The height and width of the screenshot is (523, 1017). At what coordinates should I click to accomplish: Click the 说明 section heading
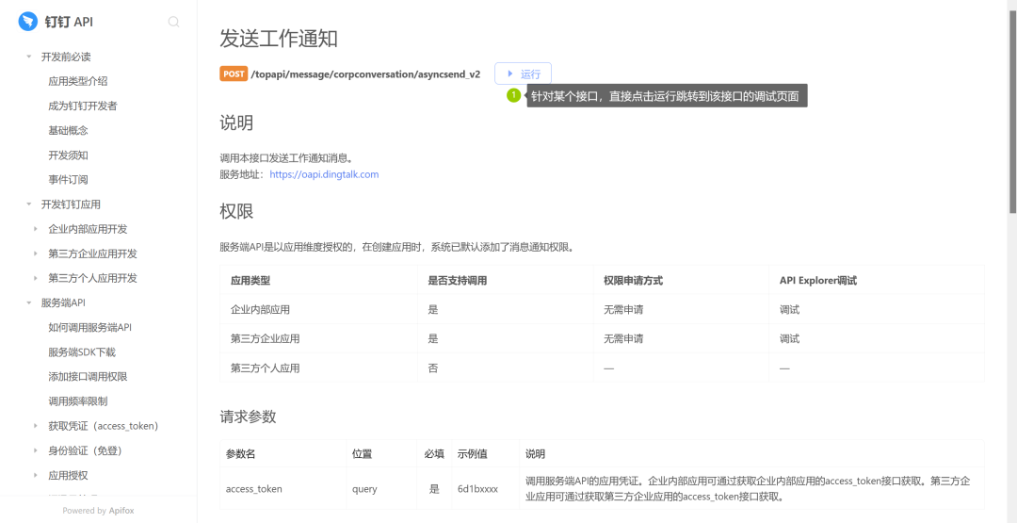tap(236, 123)
